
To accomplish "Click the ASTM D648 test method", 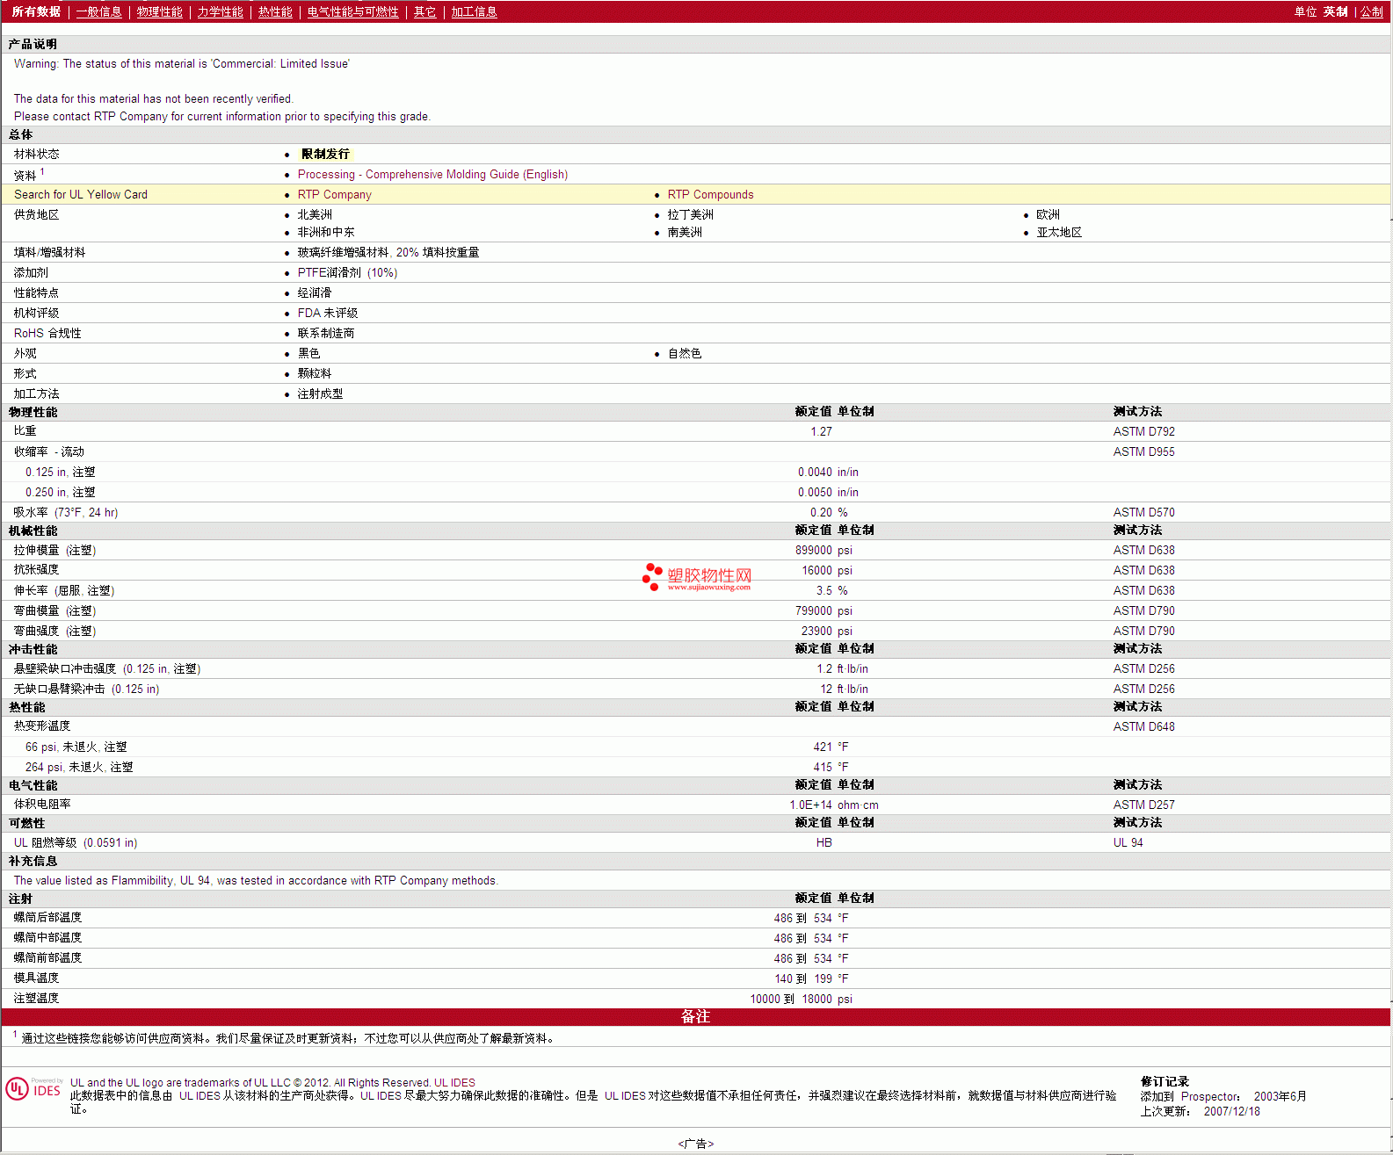I will 1143,726.
